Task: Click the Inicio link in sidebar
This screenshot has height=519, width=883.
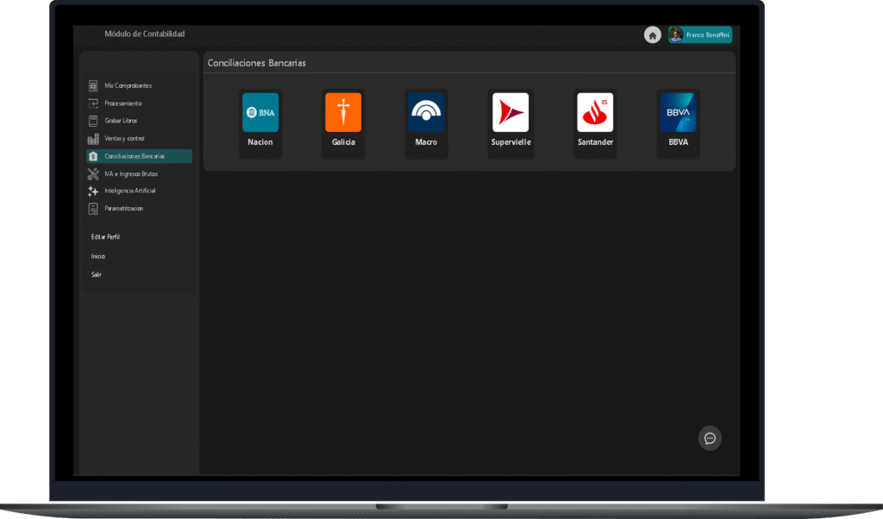Action: [98, 256]
